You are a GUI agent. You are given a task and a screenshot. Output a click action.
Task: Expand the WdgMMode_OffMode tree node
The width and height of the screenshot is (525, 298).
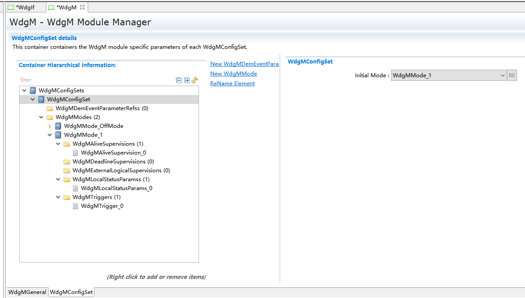pyautogui.click(x=50, y=126)
